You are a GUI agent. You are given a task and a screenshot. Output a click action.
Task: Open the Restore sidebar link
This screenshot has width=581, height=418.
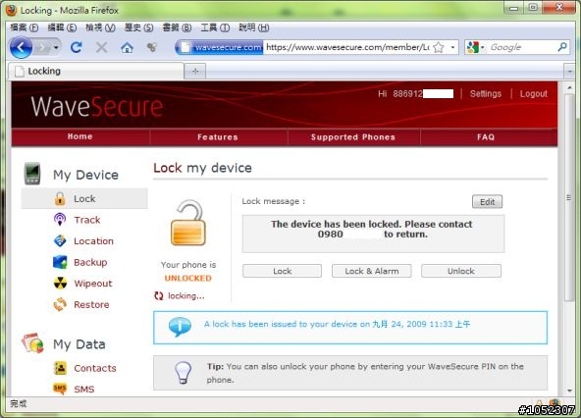91,304
